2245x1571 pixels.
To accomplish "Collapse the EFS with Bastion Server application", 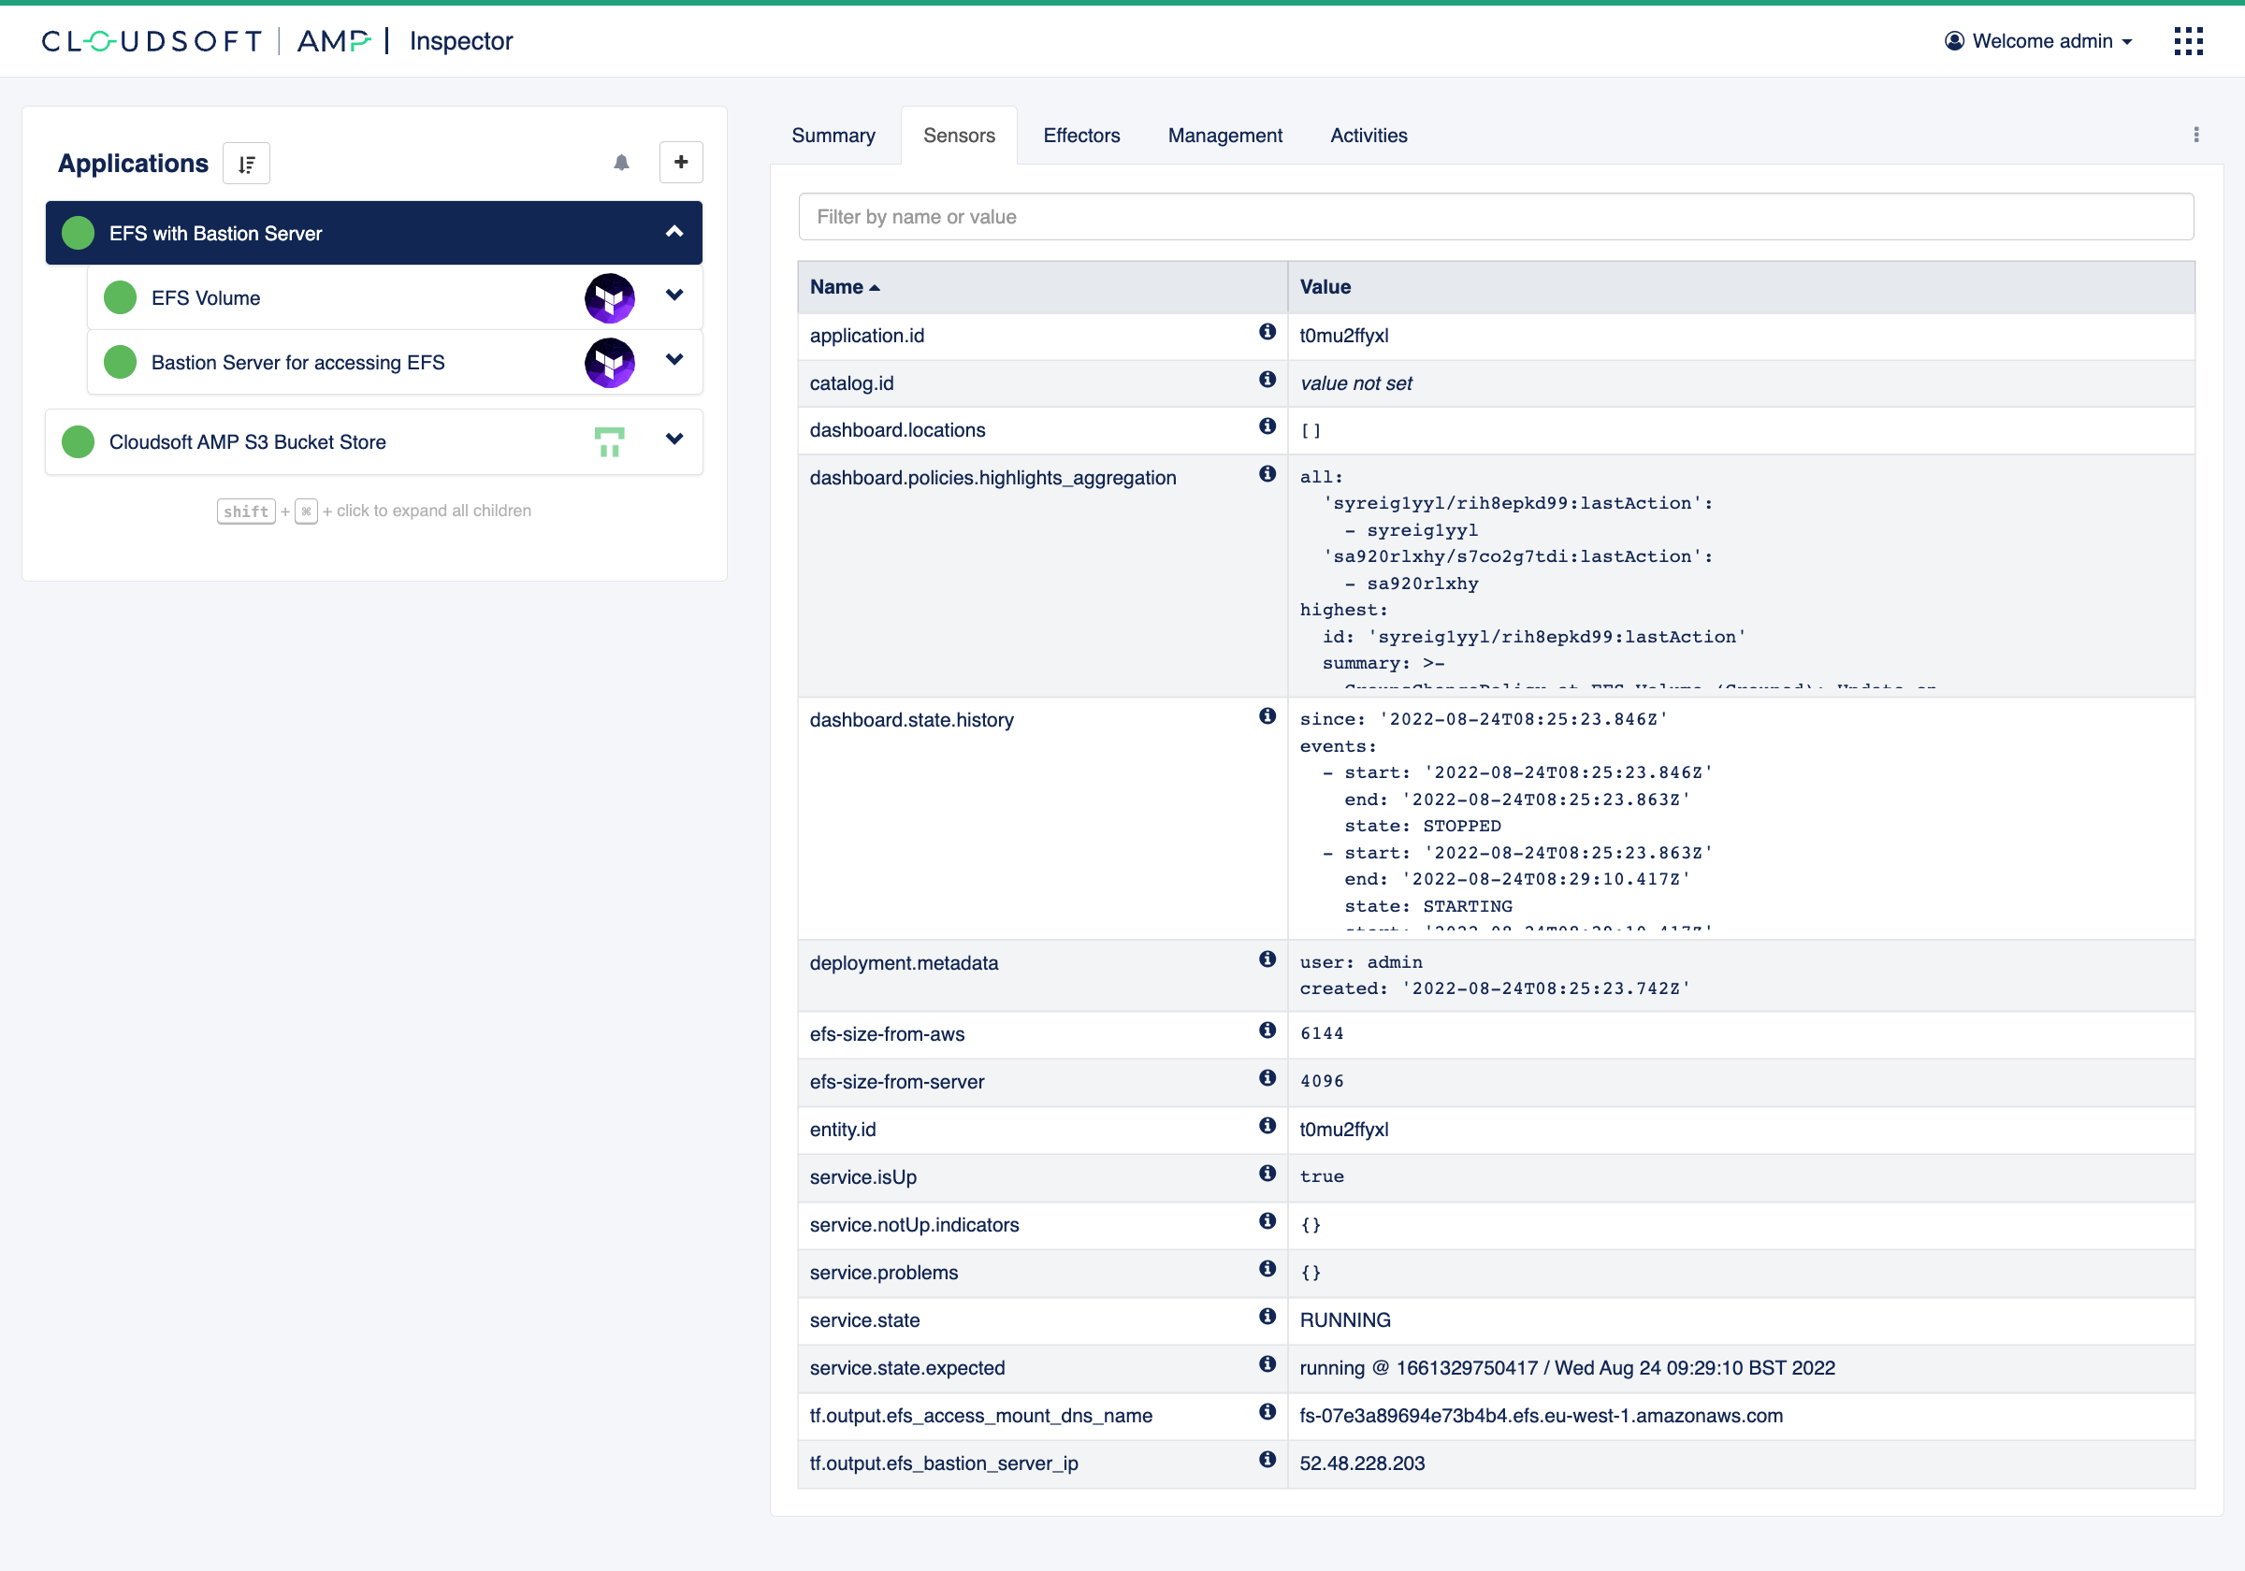I will [x=673, y=233].
